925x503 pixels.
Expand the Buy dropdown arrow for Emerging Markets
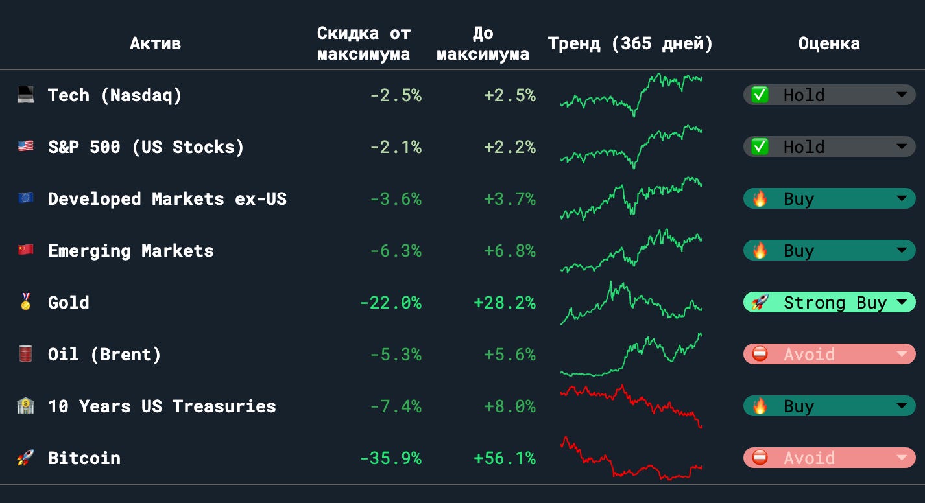click(902, 251)
